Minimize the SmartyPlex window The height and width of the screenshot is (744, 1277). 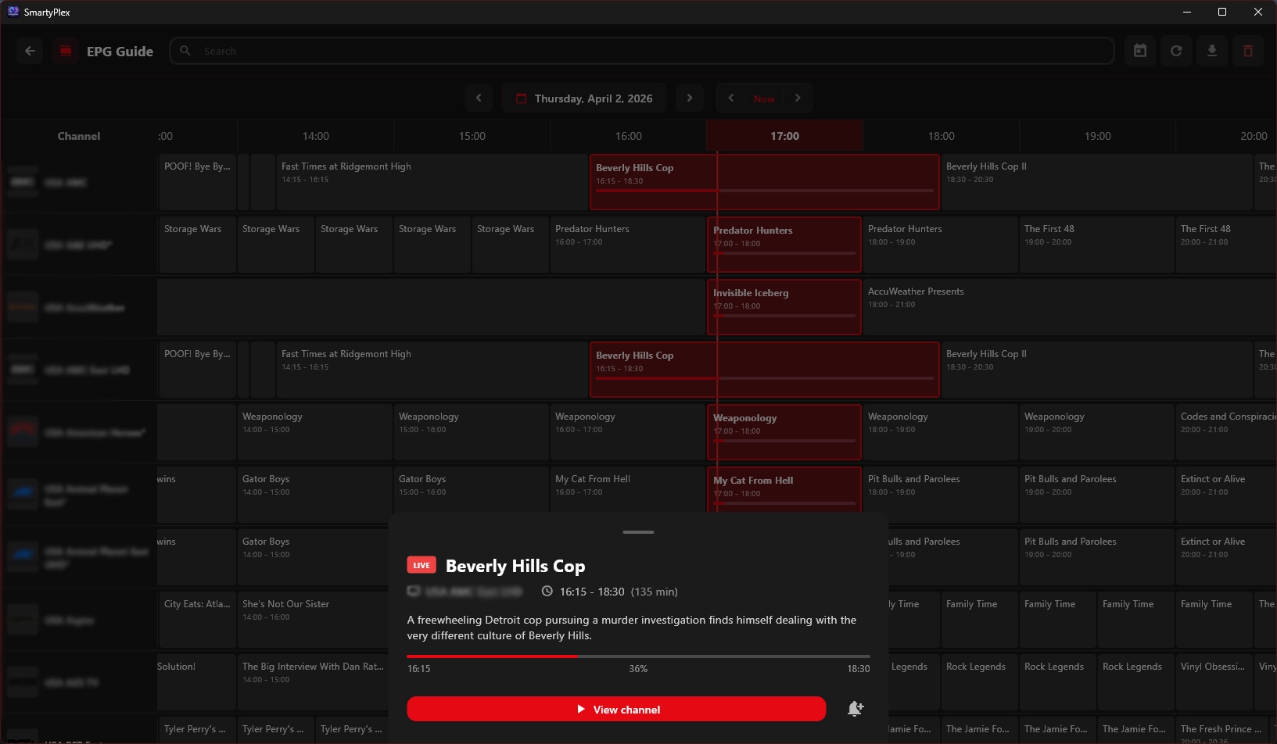point(1187,12)
